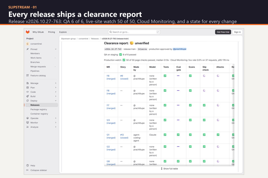Click the Show full table arrows icon

pos(162,169)
